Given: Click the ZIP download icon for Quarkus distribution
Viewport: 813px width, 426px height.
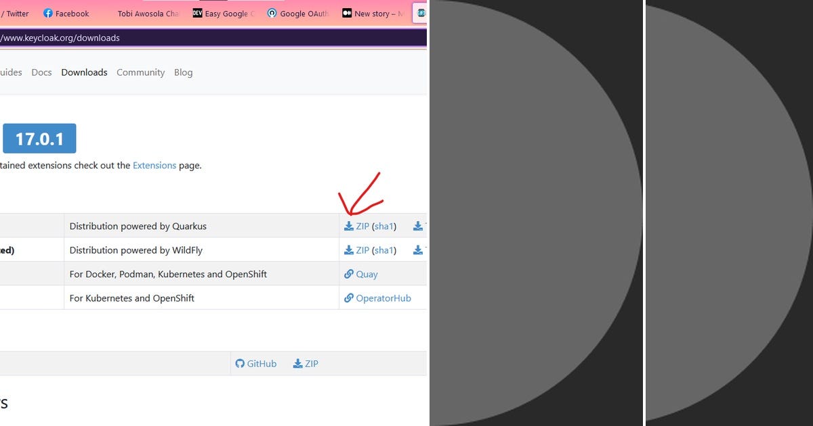Looking at the screenshot, I should point(350,226).
